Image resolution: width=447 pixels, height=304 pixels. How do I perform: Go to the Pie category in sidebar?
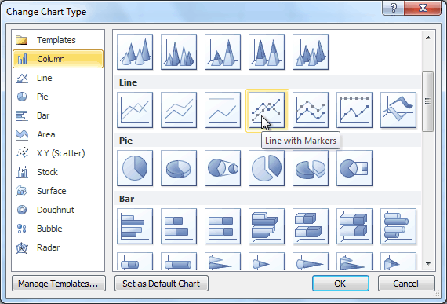58,97
